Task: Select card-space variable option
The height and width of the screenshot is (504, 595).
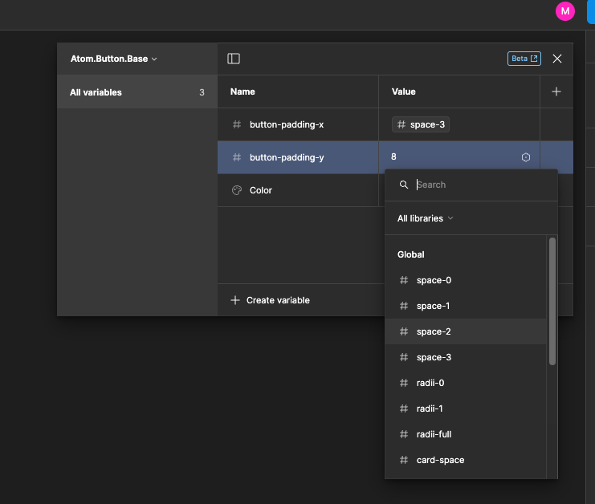Action: [440, 460]
